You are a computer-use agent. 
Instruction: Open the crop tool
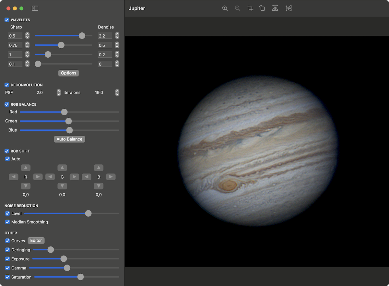(250, 8)
